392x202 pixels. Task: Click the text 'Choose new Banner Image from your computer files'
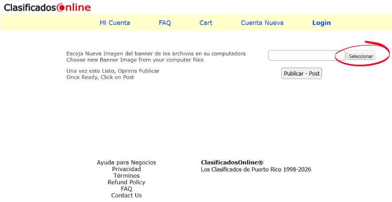(x=135, y=60)
